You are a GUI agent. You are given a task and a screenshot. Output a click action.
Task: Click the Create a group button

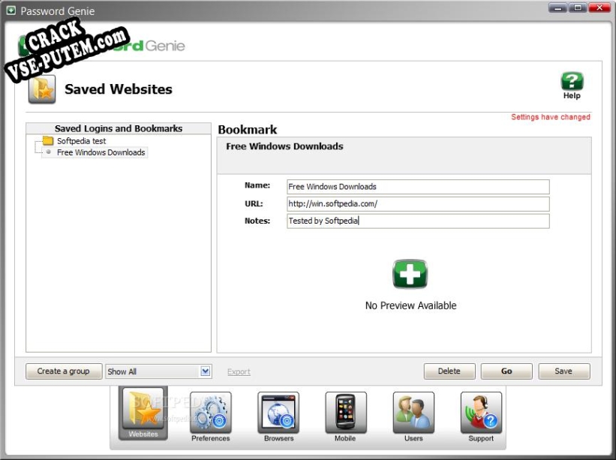coord(63,371)
